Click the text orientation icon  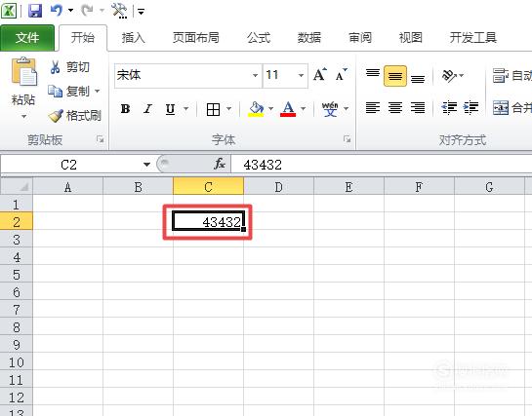coord(450,75)
